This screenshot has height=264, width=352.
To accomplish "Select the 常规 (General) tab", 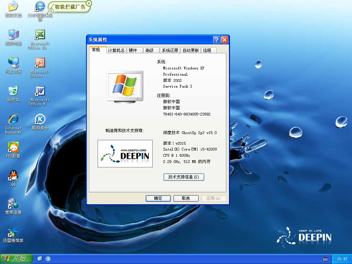I will [x=98, y=50].
